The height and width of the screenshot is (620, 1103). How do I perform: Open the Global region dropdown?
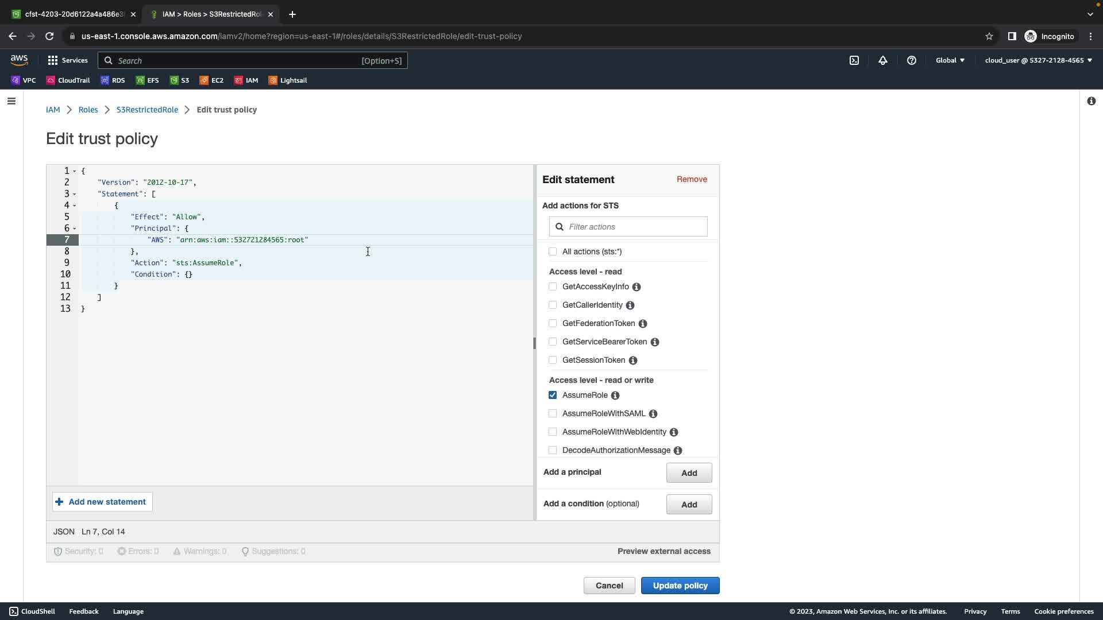[x=950, y=60]
